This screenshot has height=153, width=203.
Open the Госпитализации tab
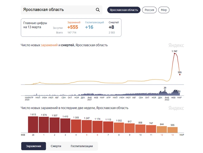(82, 146)
